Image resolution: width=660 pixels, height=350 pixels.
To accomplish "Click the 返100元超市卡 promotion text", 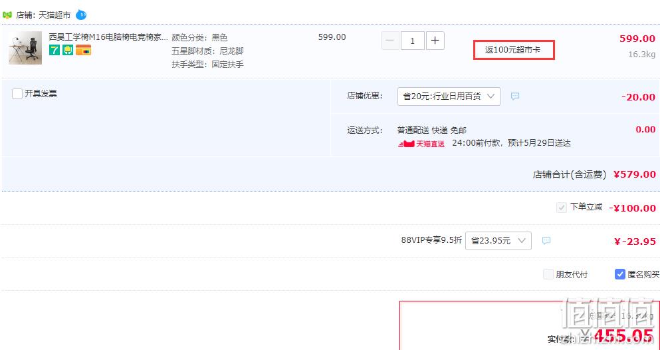I will [512, 50].
